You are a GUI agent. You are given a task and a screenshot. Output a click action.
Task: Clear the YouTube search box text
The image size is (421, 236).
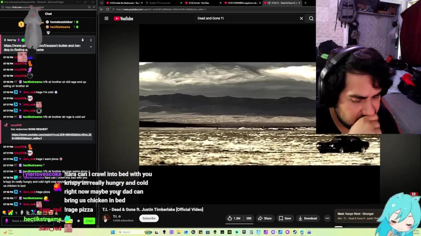(x=301, y=18)
